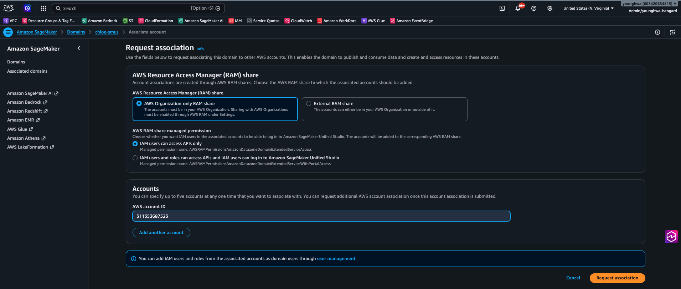Screen dimensions: 681x289
Task: Click the Amazon SageMaker sidebar heading
Action: (33, 49)
